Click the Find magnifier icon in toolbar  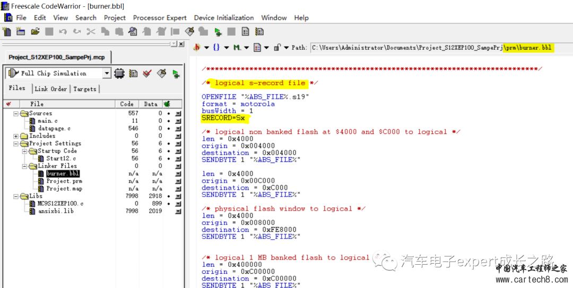click(x=133, y=31)
